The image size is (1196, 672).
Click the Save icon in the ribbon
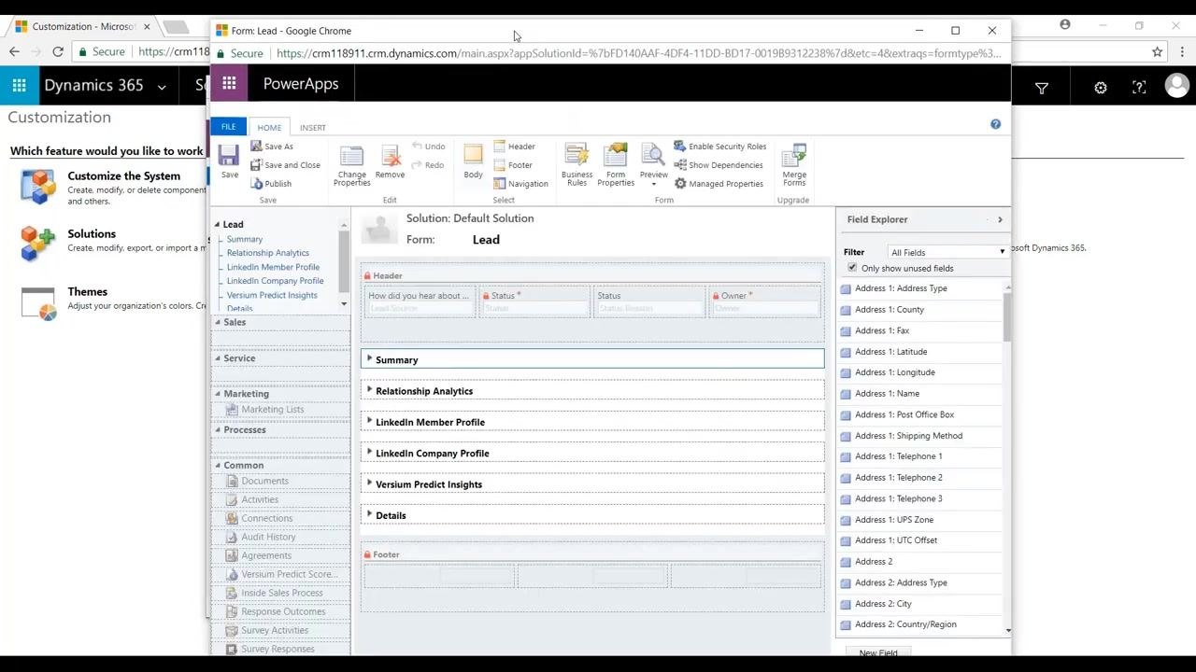229,156
